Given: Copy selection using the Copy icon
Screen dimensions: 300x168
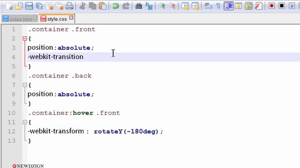Looking at the screenshot, I should pyautogui.click(x=93, y=6).
